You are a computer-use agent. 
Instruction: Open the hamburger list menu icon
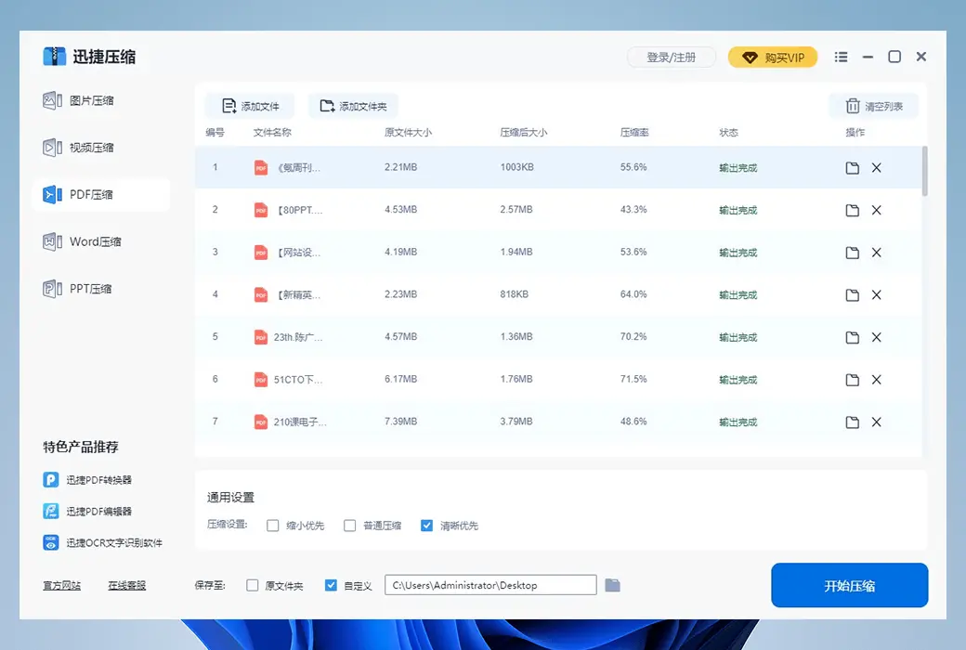tap(841, 57)
